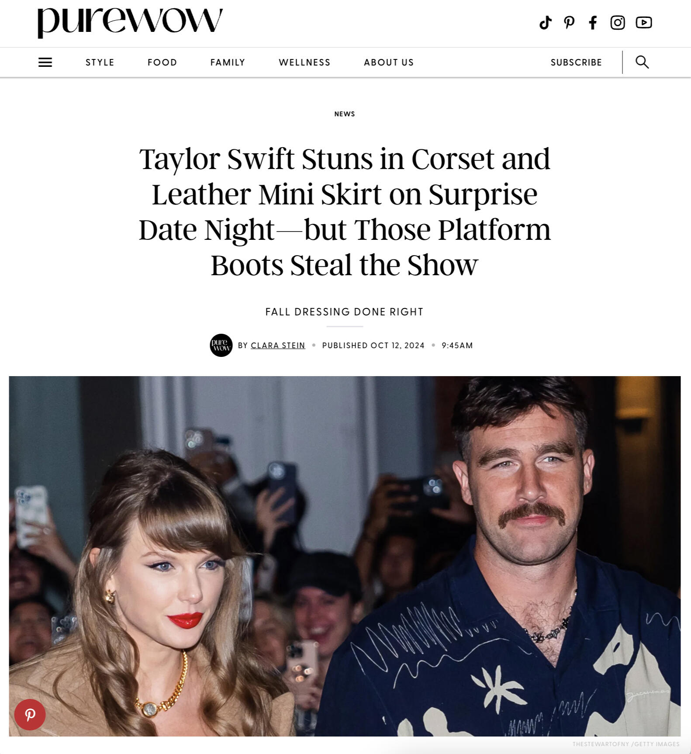Open the Instagram icon
The image size is (691, 754).
point(617,22)
